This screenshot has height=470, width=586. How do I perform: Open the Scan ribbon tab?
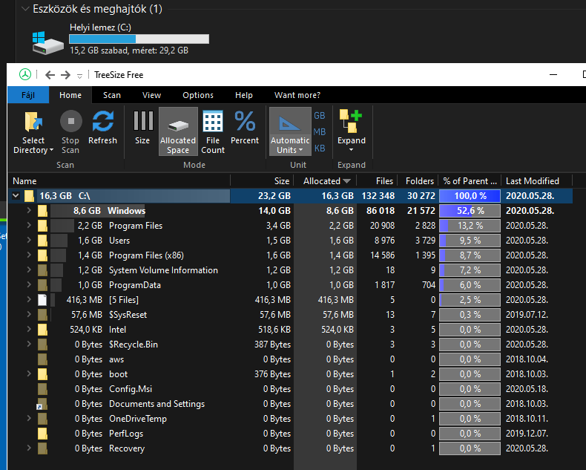pyautogui.click(x=112, y=95)
